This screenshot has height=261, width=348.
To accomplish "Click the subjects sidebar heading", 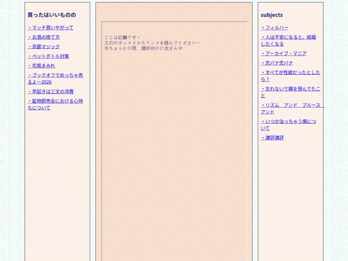I will 272,15.
